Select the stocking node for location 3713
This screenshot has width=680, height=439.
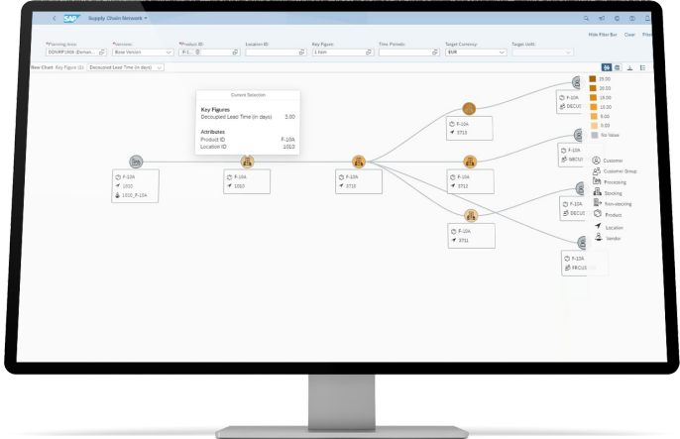469,108
